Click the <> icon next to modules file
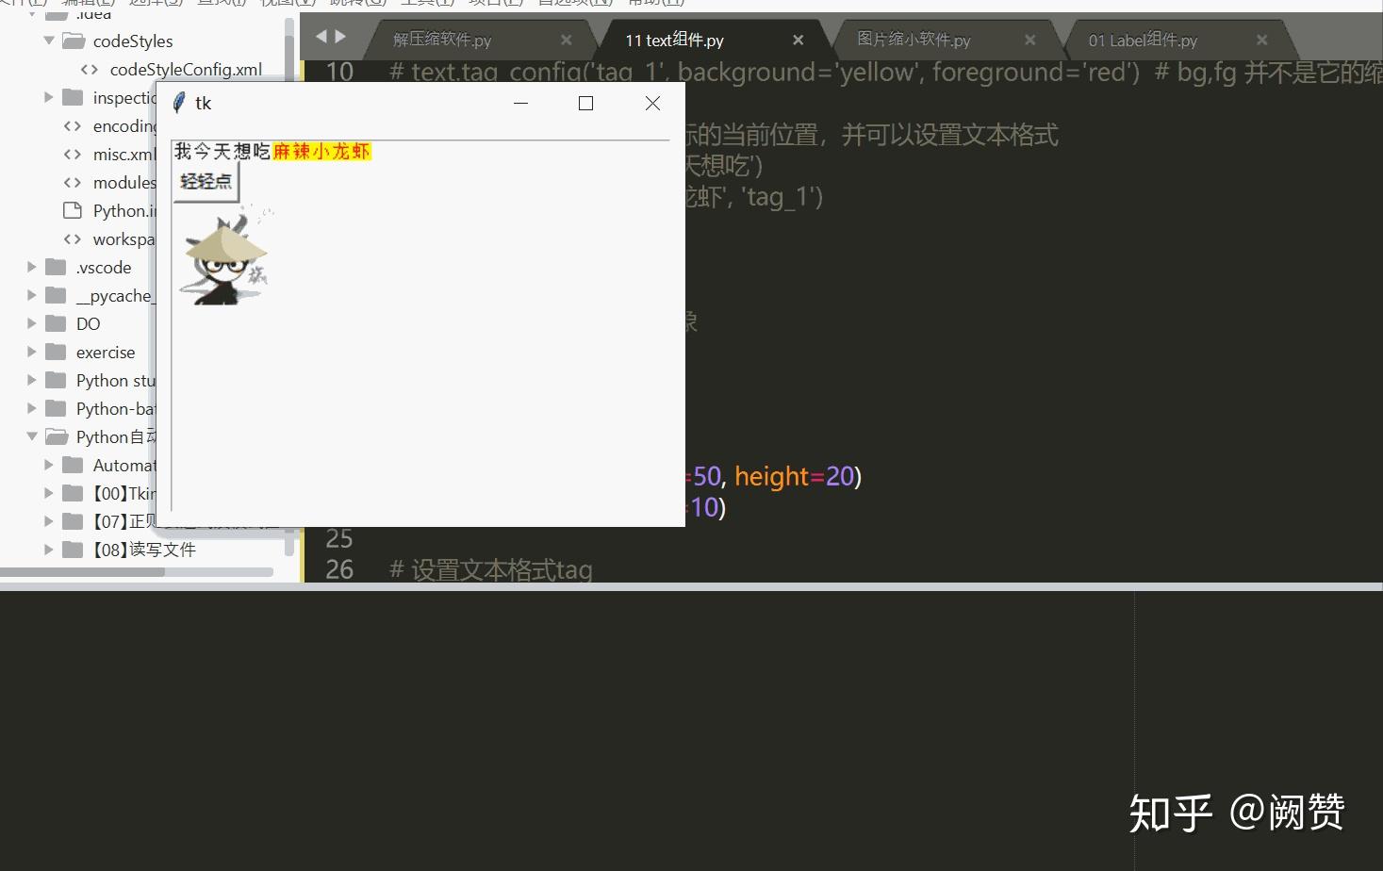 [72, 182]
